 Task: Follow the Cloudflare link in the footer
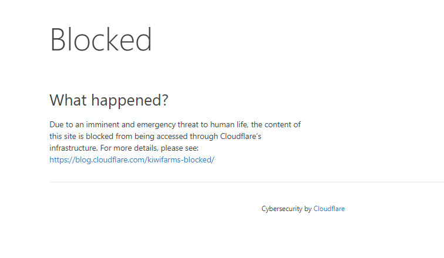[x=329, y=209]
